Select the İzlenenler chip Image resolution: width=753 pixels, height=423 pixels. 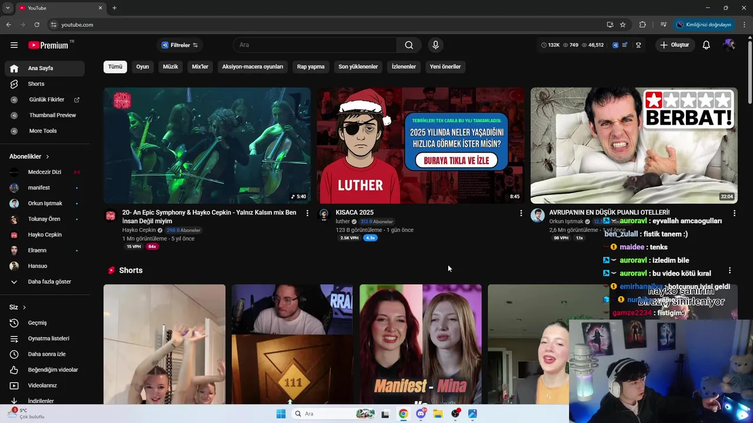404,66
